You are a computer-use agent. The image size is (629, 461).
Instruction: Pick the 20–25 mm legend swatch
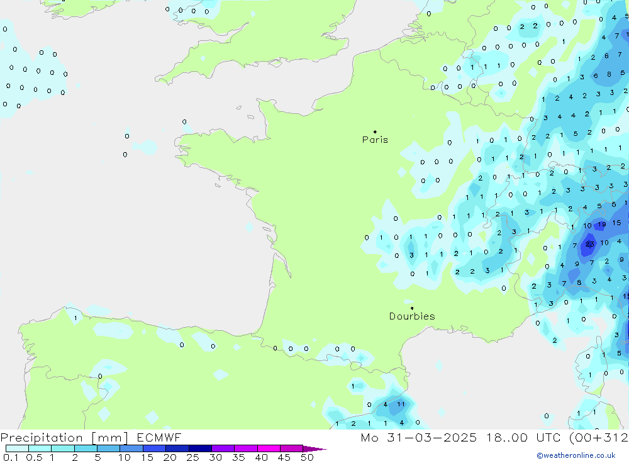177,448
